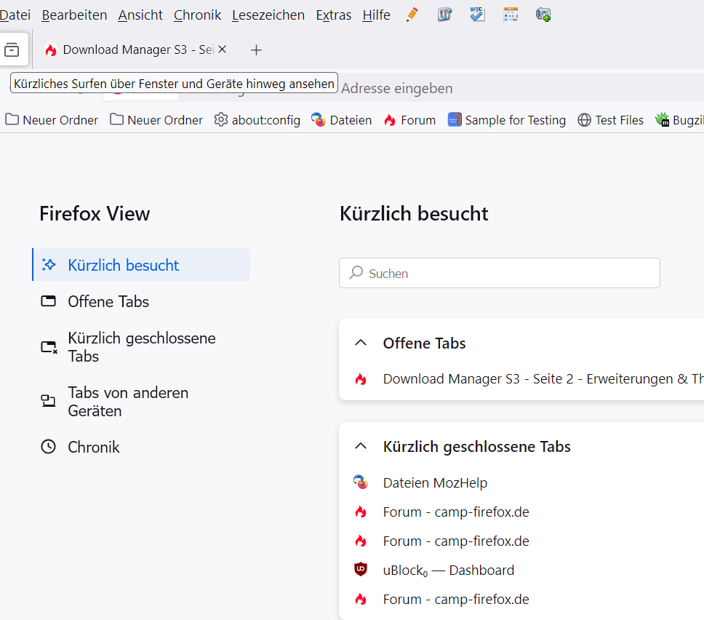Open the Hilfe menu
The width and height of the screenshot is (704, 620).
[376, 15]
